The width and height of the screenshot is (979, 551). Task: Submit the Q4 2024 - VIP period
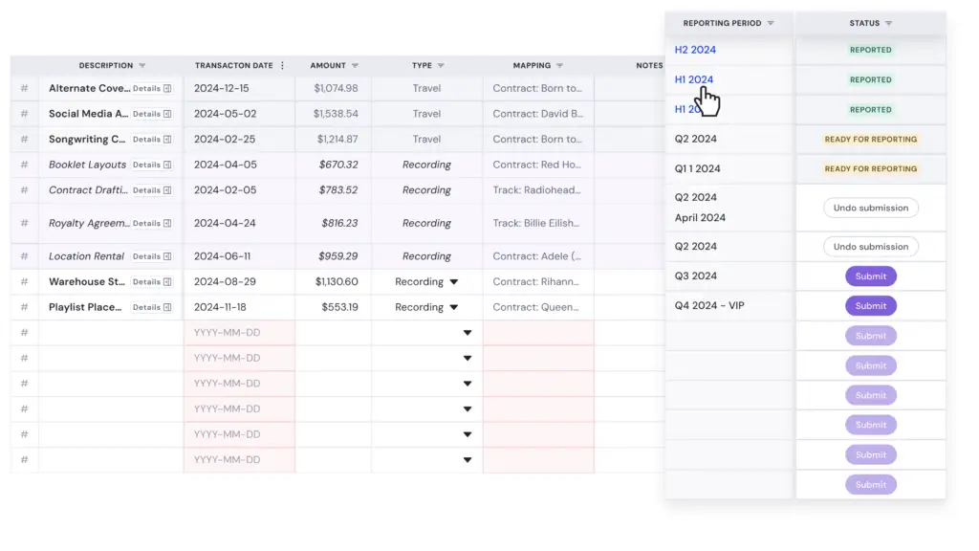click(870, 306)
